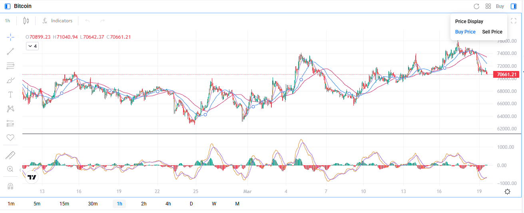Expand the indicator legend showing 4
524x213 pixels.
click(32, 46)
